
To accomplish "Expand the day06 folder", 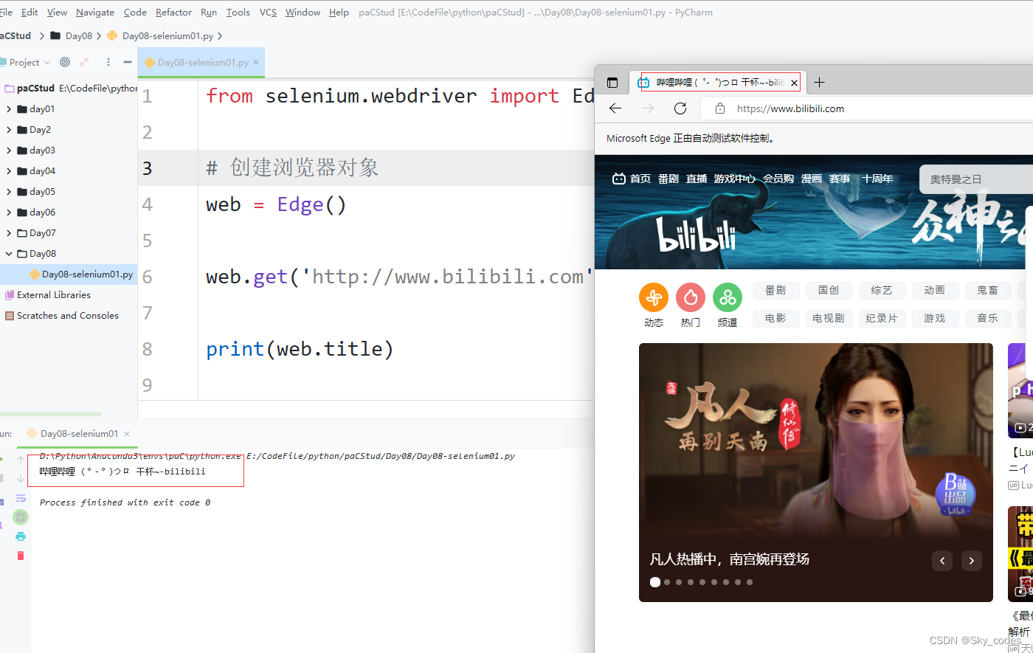I will (9, 213).
